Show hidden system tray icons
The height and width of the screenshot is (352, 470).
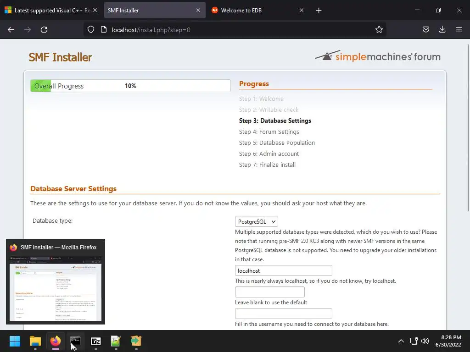point(401,341)
